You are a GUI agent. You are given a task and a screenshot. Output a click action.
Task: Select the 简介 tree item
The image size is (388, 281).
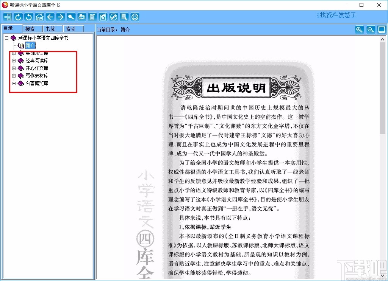click(x=30, y=45)
